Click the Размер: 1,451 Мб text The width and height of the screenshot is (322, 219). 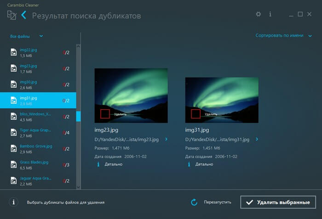pos(202,148)
